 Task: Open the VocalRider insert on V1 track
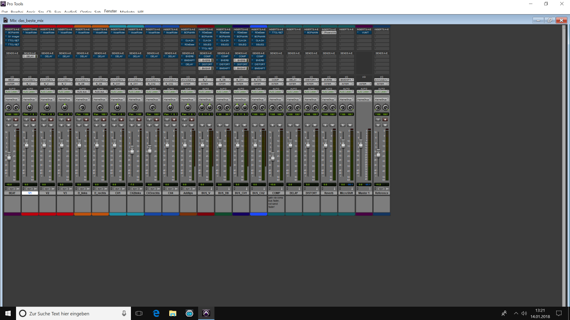point(30,32)
